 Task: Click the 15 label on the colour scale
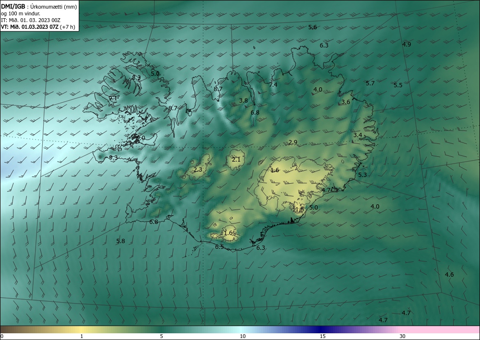[x=323, y=336]
